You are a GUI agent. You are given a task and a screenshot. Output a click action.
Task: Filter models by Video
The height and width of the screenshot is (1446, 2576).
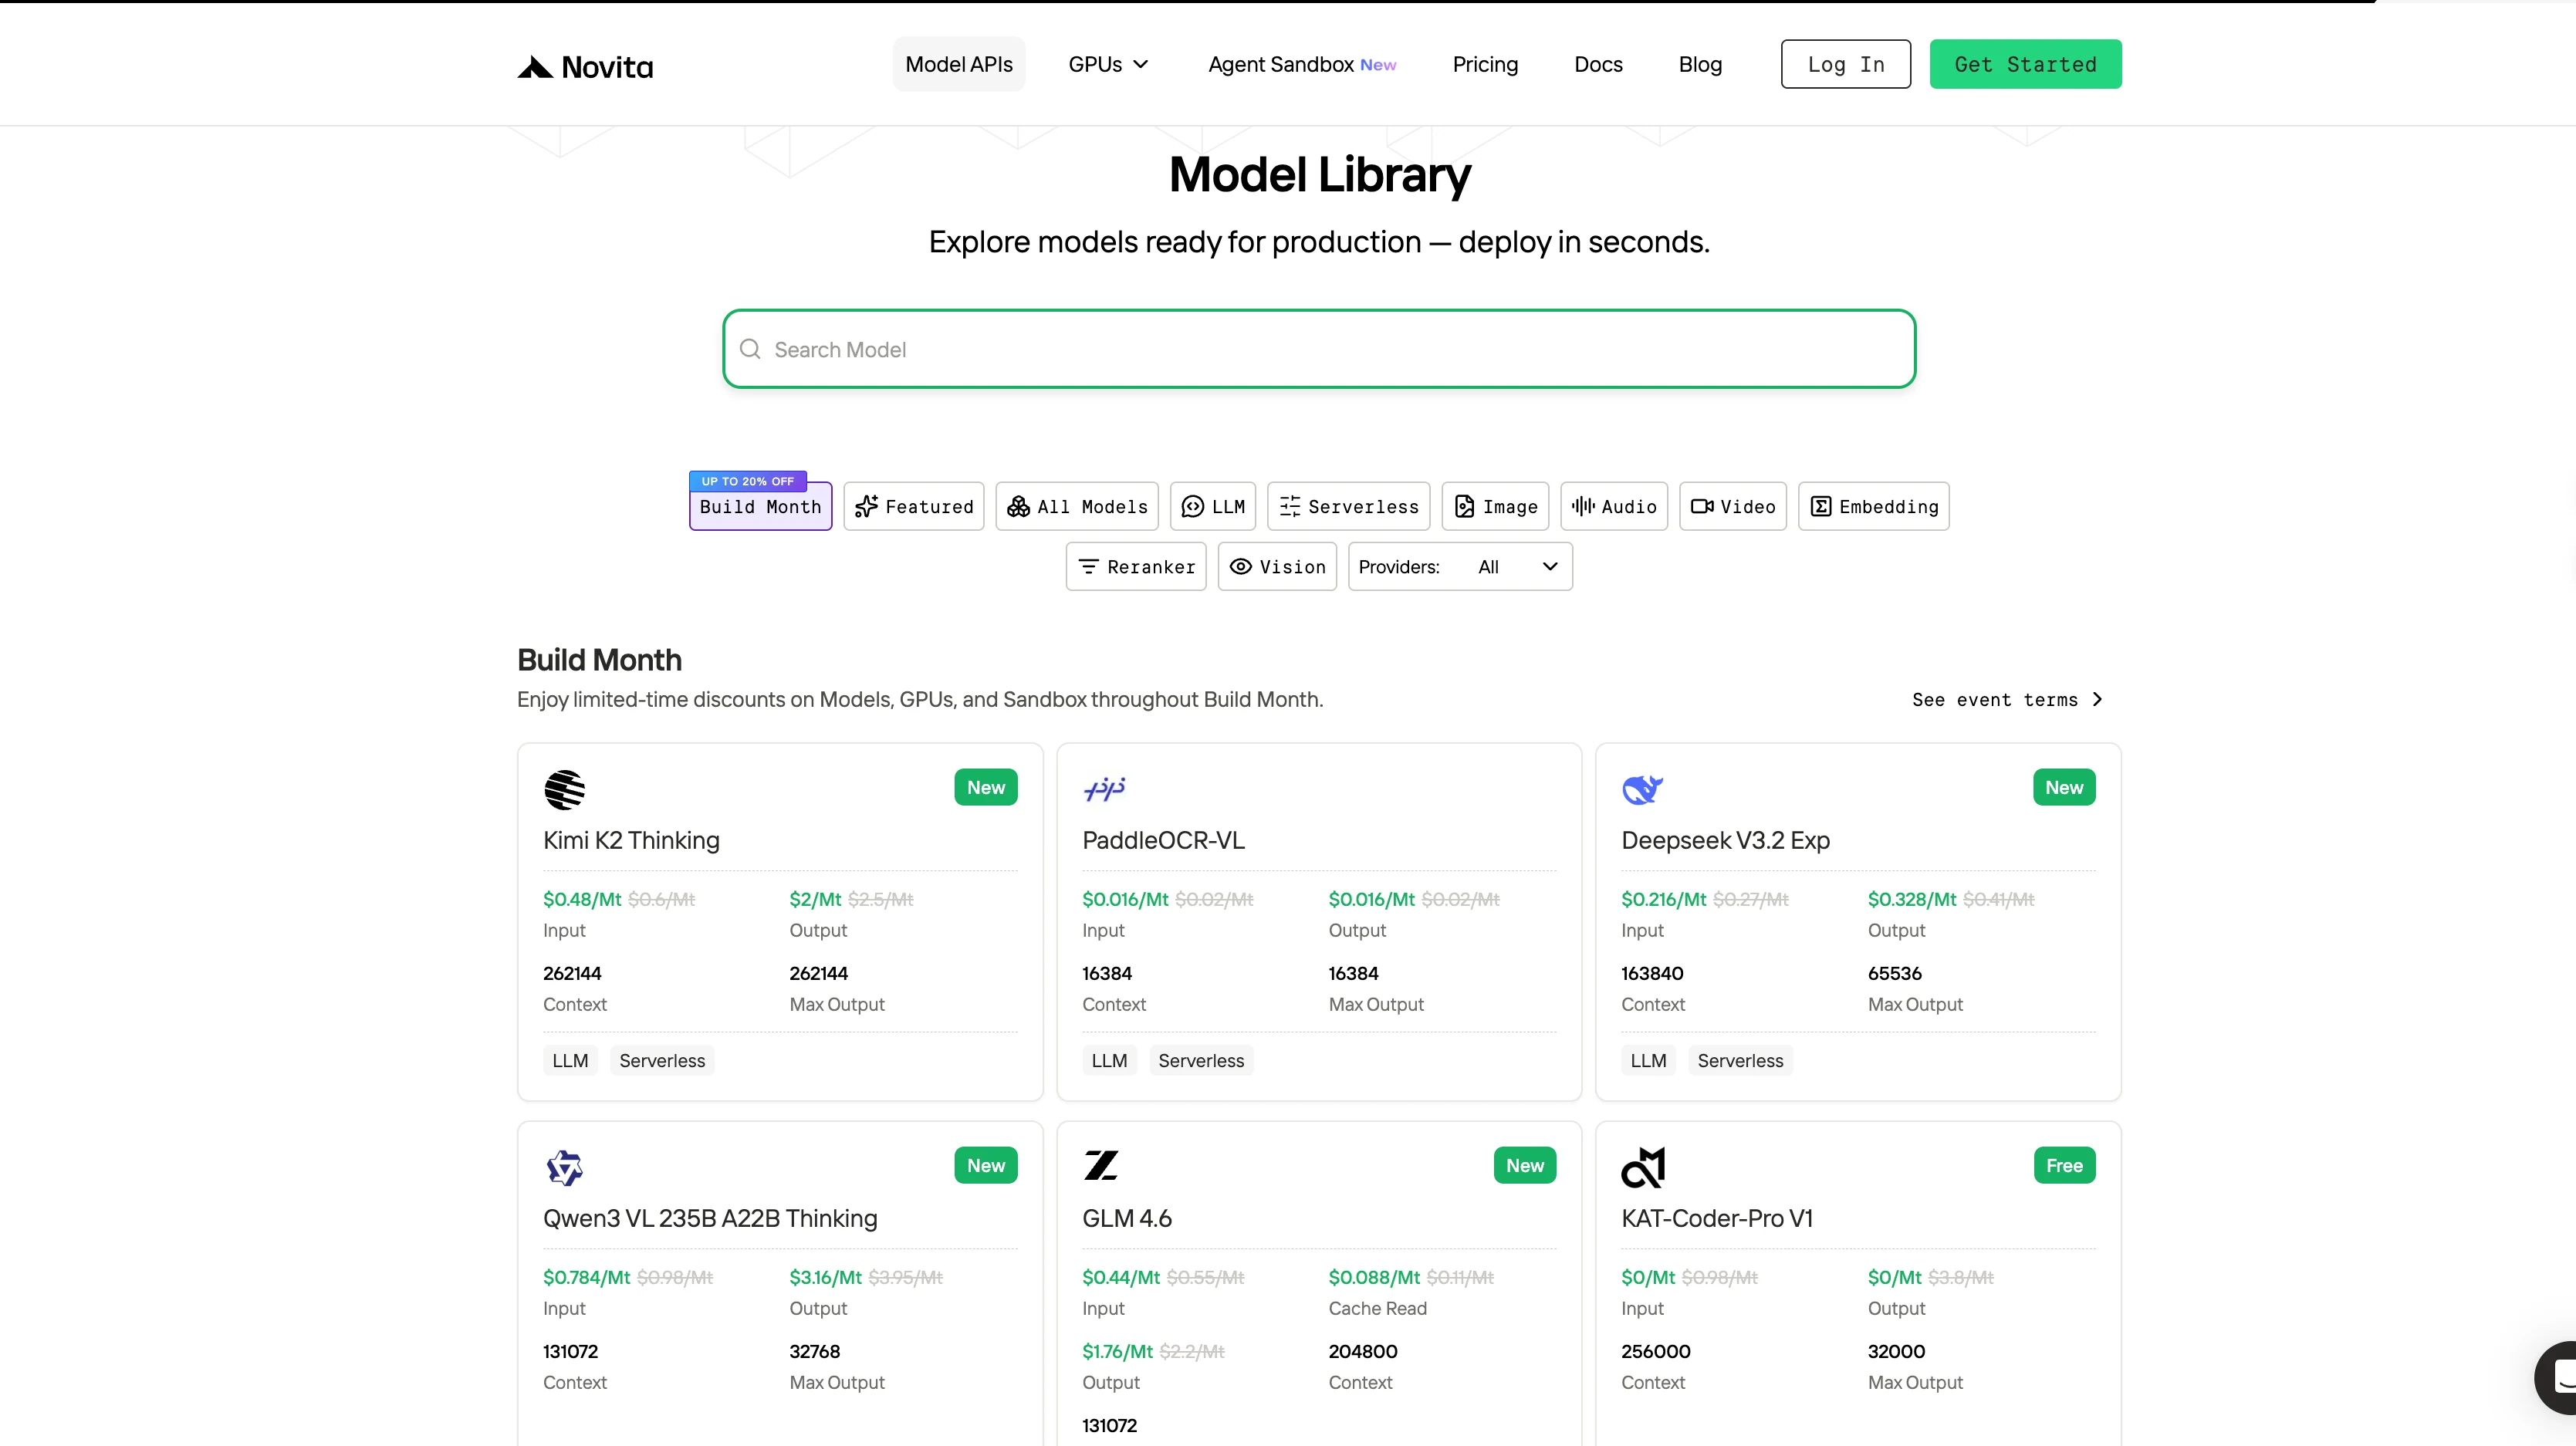pyautogui.click(x=1733, y=506)
